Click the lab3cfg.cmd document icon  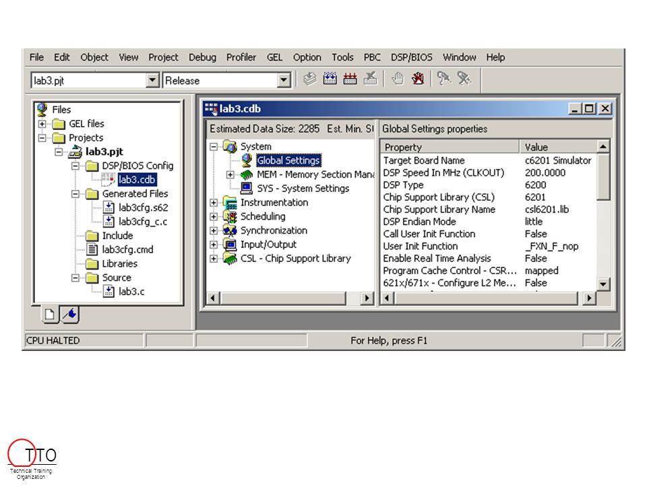point(92,249)
